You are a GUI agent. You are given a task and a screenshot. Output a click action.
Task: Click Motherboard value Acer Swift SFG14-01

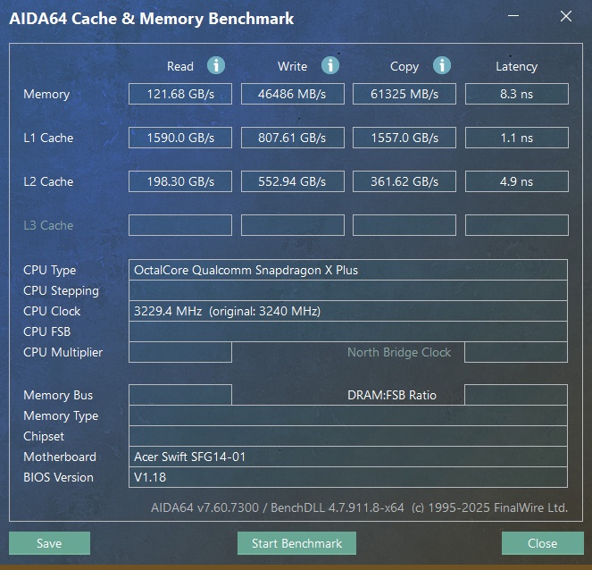(x=348, y=457)
